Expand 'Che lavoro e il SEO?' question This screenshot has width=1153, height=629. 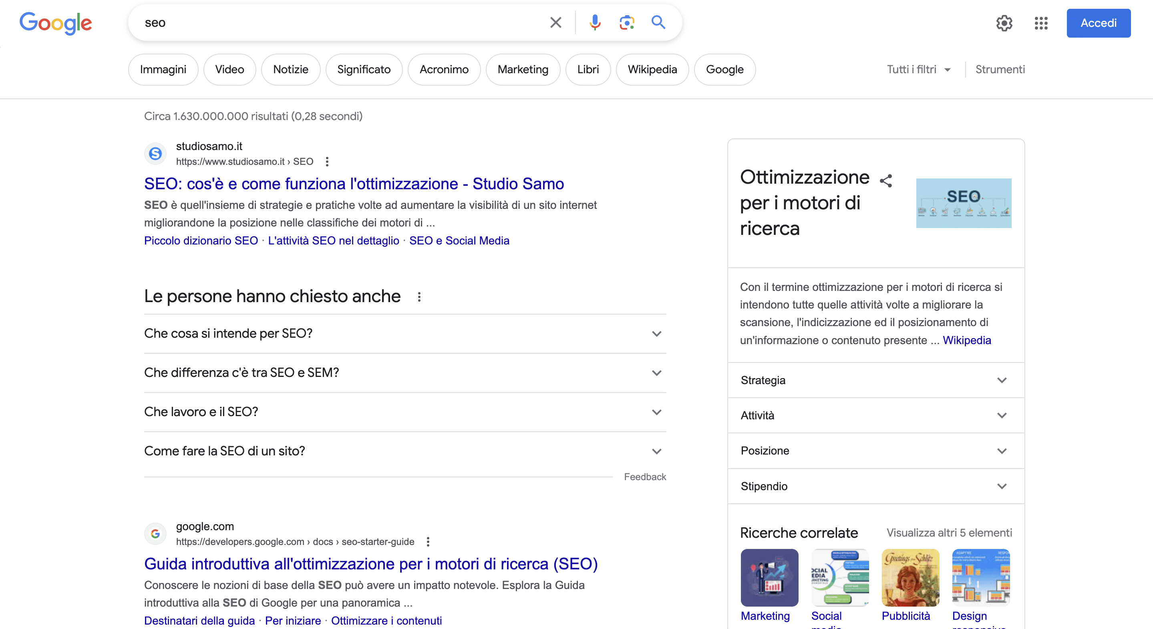(x=404, y=412)
